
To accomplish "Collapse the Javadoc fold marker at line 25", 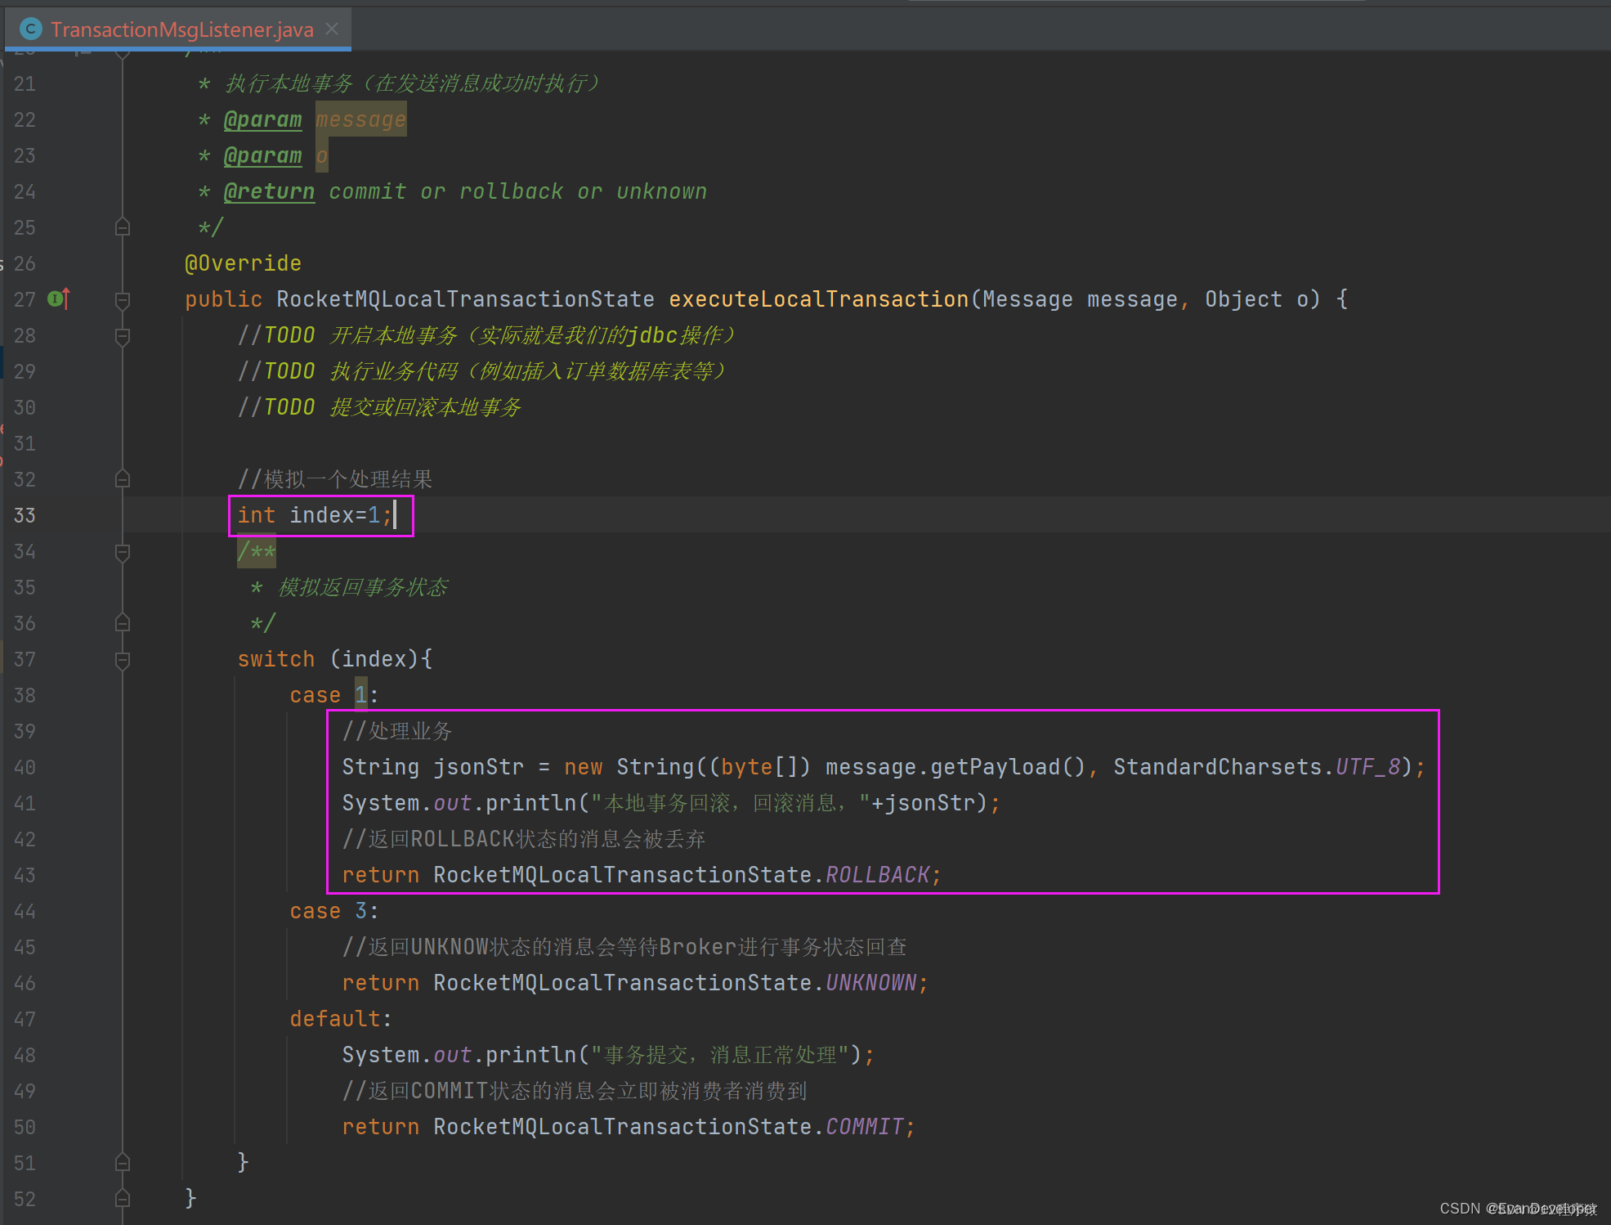I will click(123, 227).
